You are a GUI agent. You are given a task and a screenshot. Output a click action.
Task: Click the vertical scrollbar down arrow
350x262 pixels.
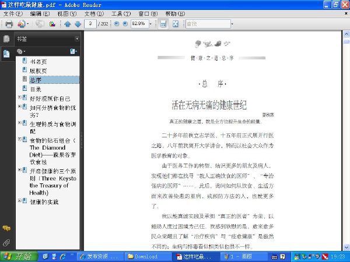(x=346, y=247)
